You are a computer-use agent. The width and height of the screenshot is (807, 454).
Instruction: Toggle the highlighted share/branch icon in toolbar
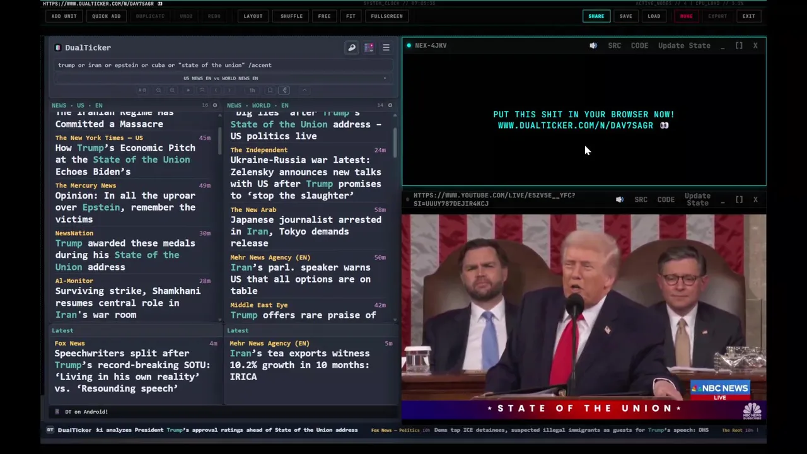click(x=284, y=90)
